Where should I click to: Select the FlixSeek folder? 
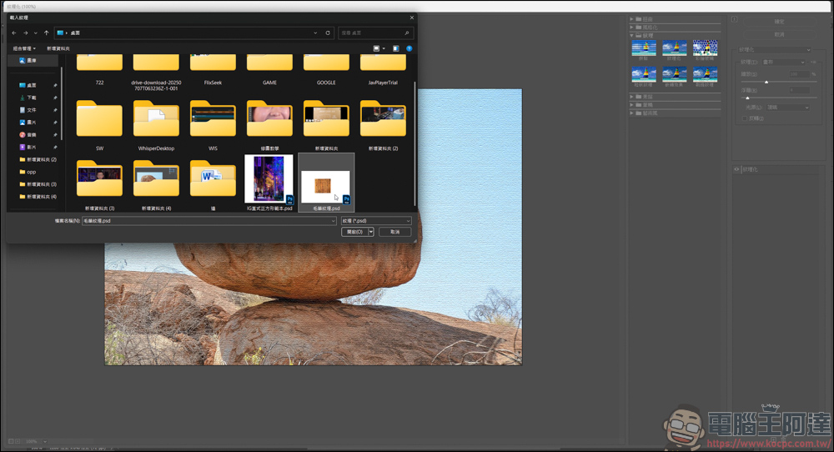pyautogui.click(x=213, y=70)
